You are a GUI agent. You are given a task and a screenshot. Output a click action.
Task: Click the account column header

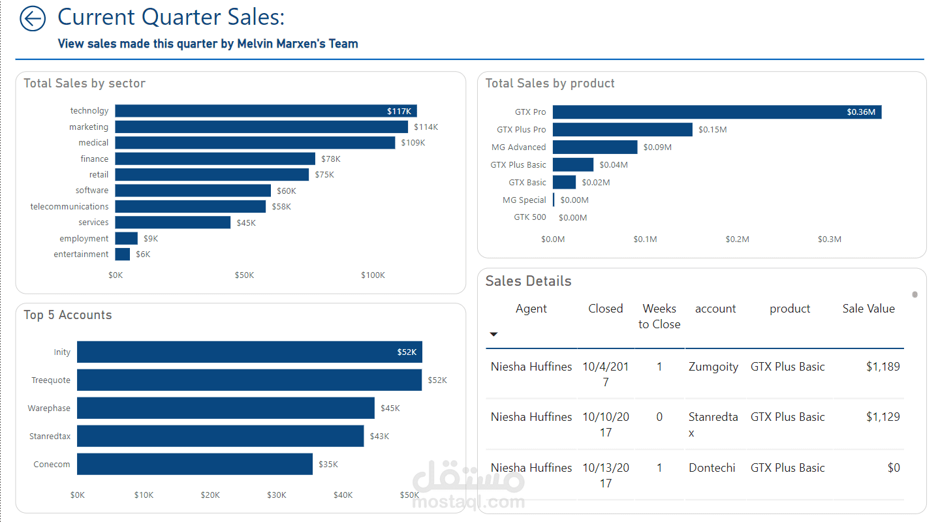coord(715,309)
